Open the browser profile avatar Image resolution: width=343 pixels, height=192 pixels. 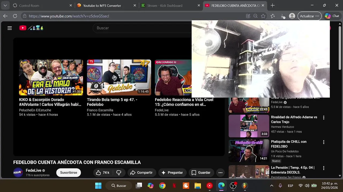point(292,16)
